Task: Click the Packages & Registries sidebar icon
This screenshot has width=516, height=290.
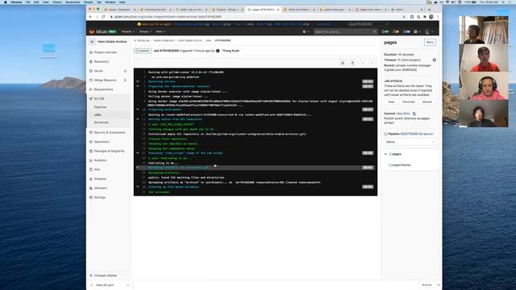Action: pyautogui.click(x=91, y=151)
